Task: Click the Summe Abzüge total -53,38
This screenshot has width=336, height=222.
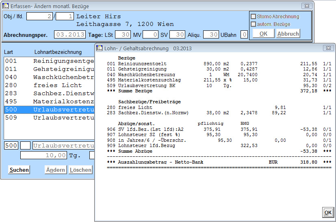Action: click(308, 151)
